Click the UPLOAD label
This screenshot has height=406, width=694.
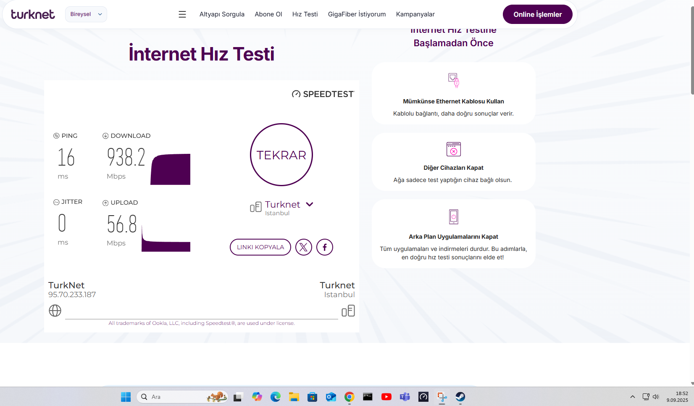(124, 203)
